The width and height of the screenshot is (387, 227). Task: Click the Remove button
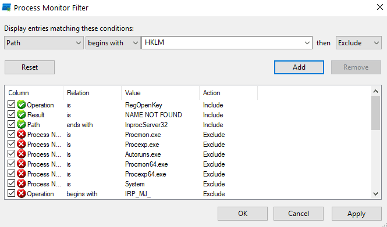[356, 67]
